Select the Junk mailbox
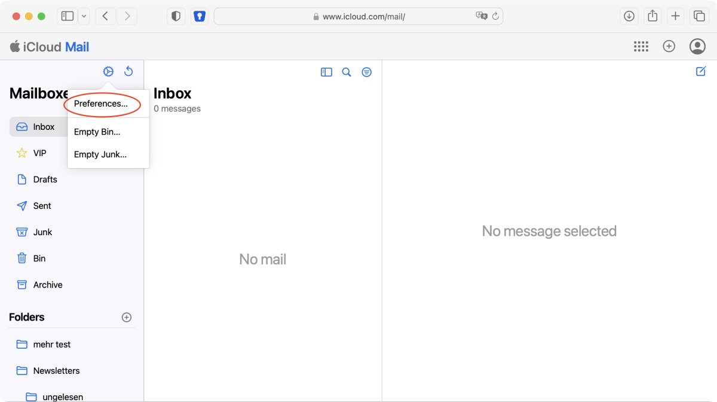This screenshot has height=402, width=717. click(x=42, y=232)
